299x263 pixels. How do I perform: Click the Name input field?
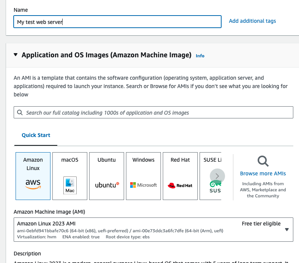point(117,22)
